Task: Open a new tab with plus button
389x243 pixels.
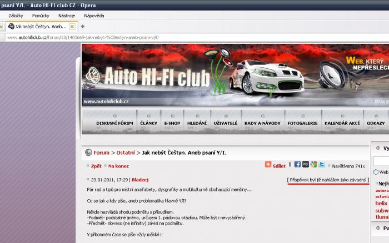Action: (83, 26)
